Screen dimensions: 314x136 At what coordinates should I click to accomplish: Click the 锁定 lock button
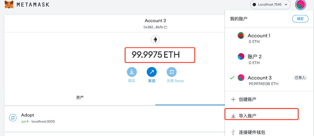300,19
